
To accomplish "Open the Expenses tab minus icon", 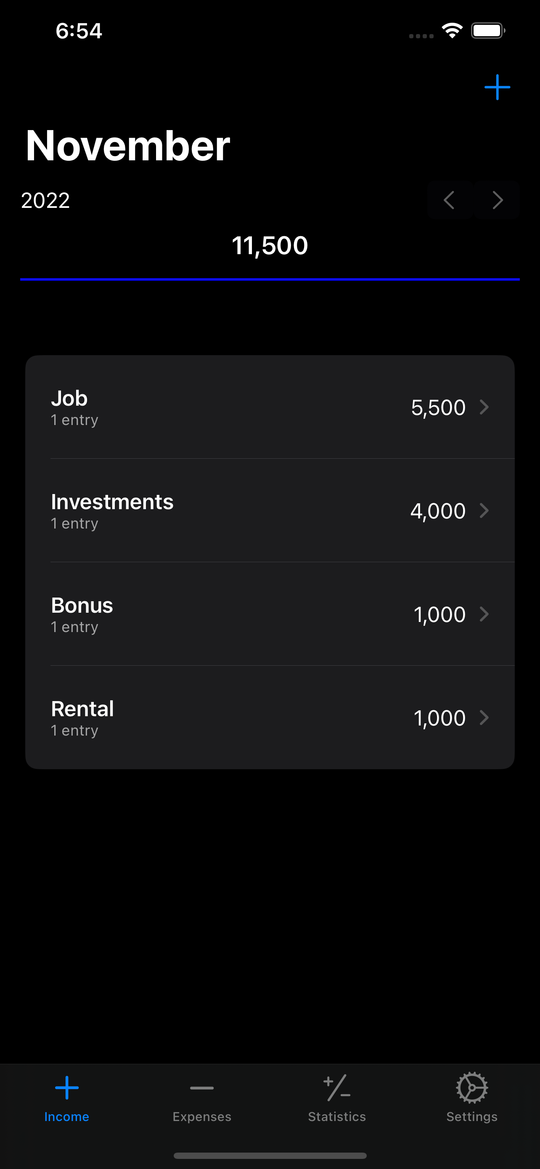I will (202, 1088).
